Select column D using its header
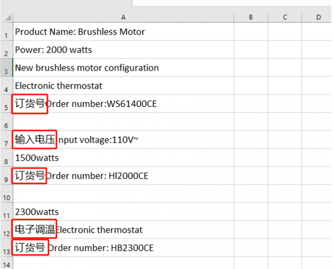 (x=318, y=17)
